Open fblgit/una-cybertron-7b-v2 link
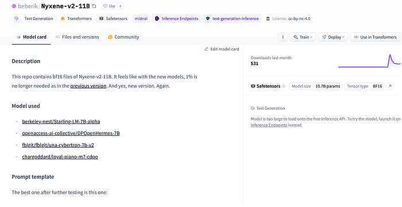The height and width of the screenshot is (207, 402). click(x=58, y=145)
